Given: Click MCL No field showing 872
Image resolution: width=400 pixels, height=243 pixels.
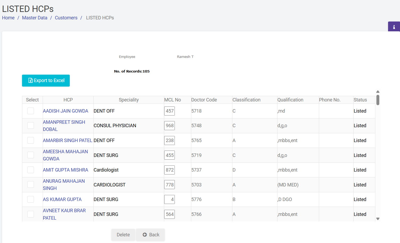Looking at the screenshot, I should (x=169, y=170).
